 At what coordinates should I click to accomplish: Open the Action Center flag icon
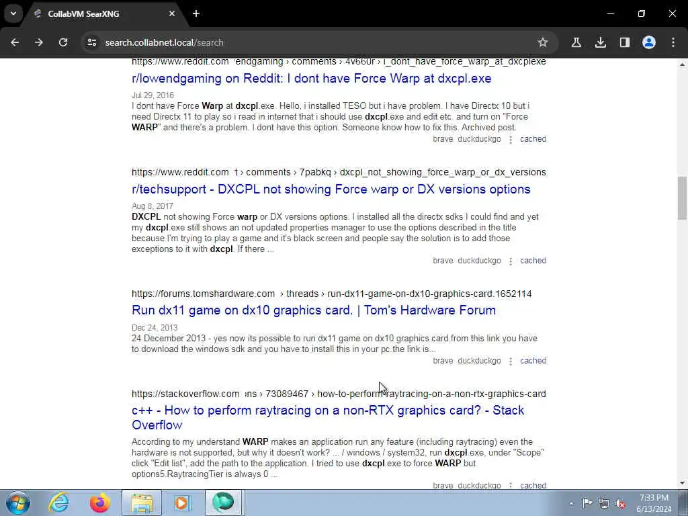587,503
